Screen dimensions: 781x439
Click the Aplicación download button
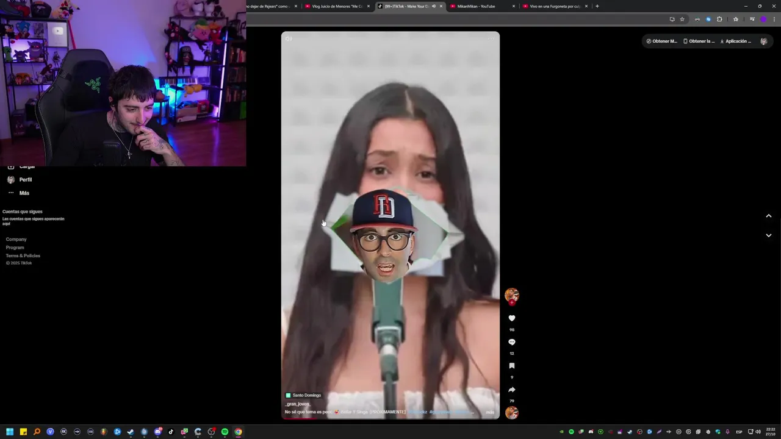coord(736,41)
